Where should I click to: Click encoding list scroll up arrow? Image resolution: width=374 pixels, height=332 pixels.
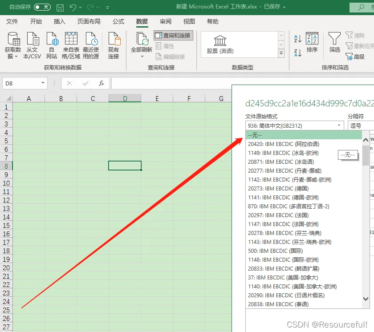[366, 140]
